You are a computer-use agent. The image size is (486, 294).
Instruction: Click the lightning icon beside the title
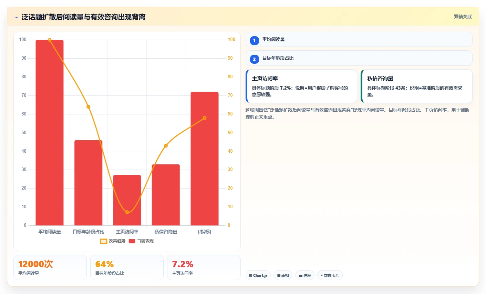[x=16, y=17]
